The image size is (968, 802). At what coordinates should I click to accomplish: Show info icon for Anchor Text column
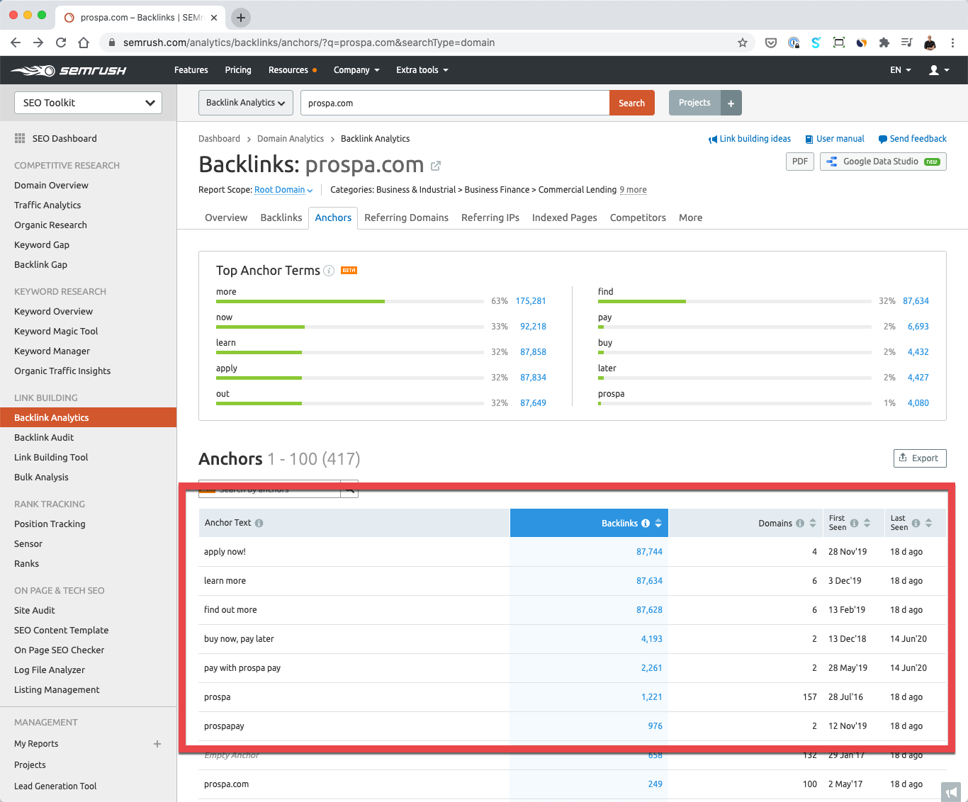tap(259, 523)
